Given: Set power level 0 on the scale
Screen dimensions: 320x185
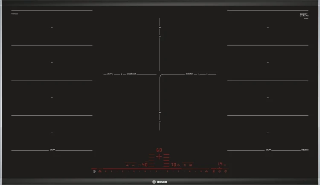Looking at the screenshot, I should click(x=106, y=171).
